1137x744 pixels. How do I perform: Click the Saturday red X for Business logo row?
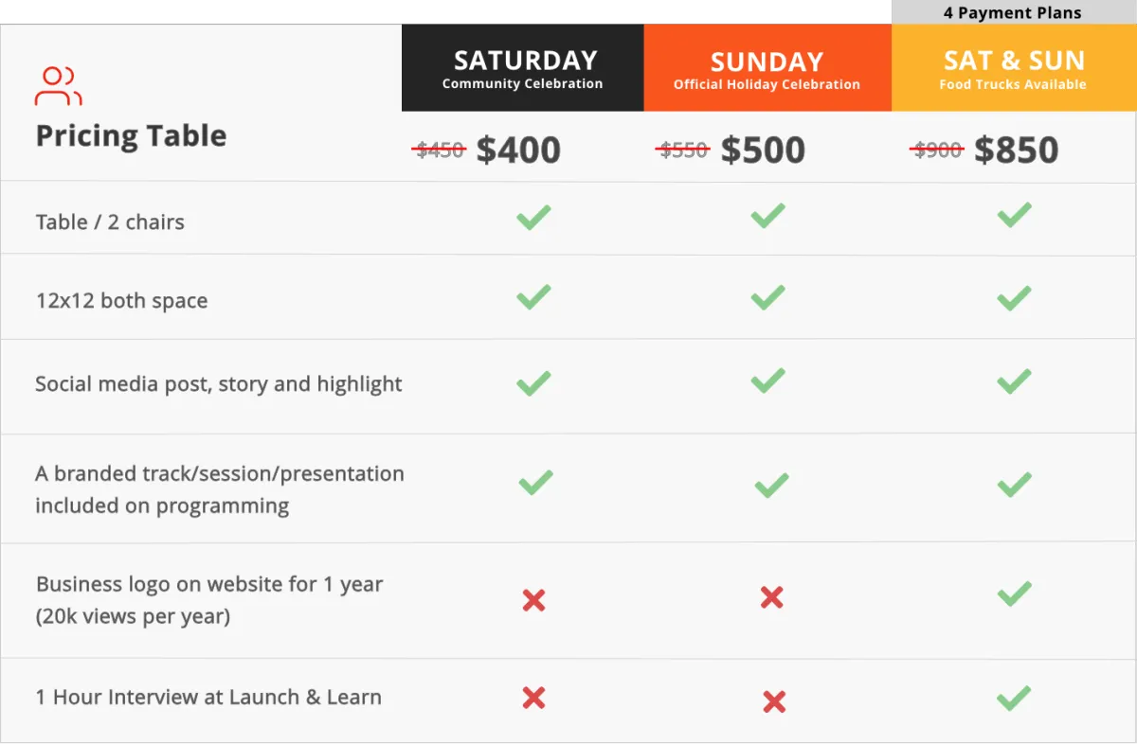(x=533, y=600)
